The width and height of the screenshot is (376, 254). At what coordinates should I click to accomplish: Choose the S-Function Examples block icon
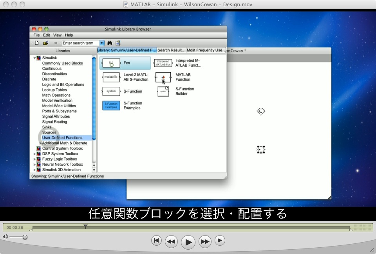111,106
